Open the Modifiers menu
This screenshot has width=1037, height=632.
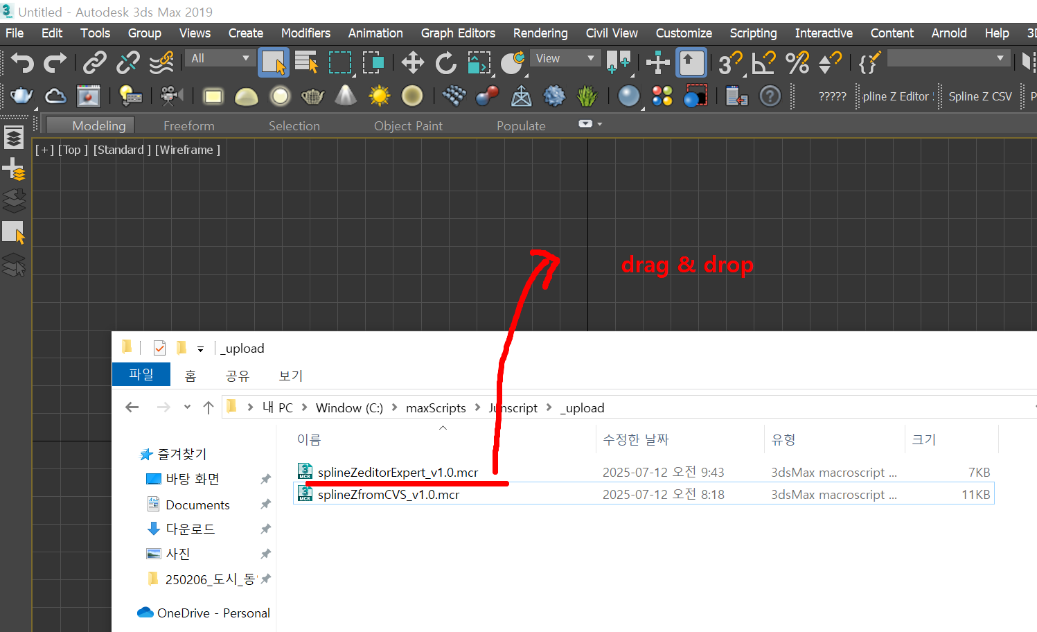click(x=305, y=33)
